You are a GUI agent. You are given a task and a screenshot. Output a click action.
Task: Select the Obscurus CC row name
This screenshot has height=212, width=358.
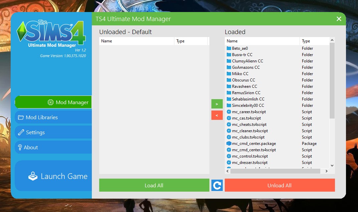coord(243,80)
